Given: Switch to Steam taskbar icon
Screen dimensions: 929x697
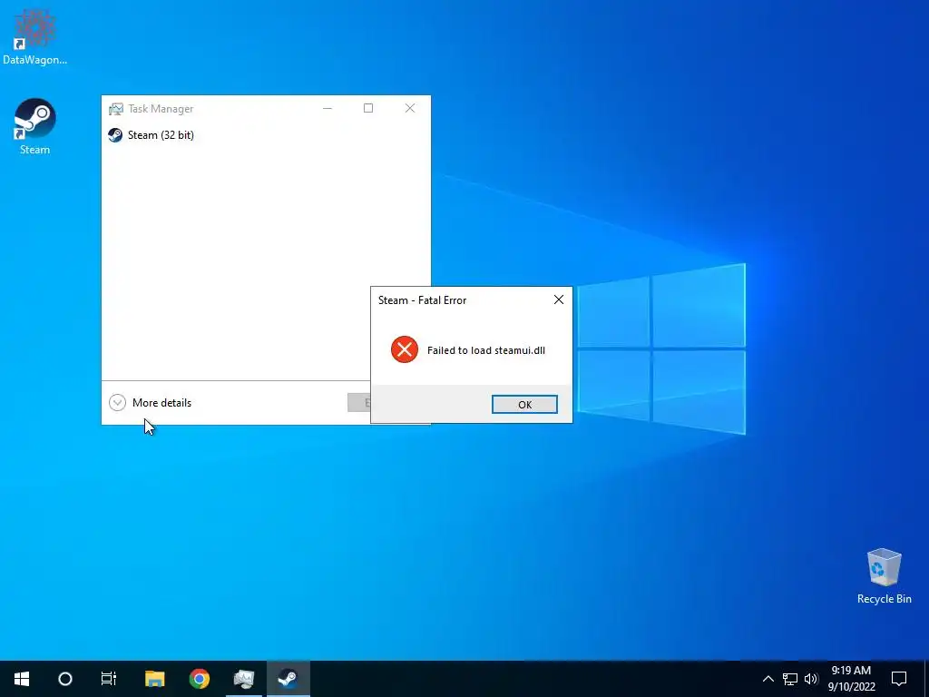Looking at the screenshot, I should 288,679.
